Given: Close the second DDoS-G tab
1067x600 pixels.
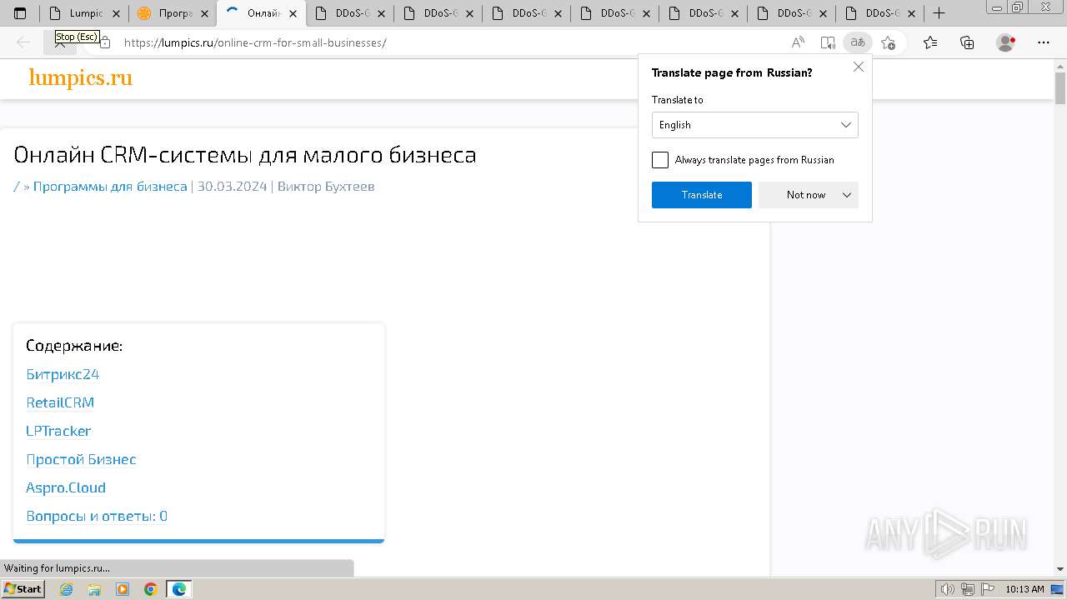Looking at the screenshot, I should tap(469, 13).
